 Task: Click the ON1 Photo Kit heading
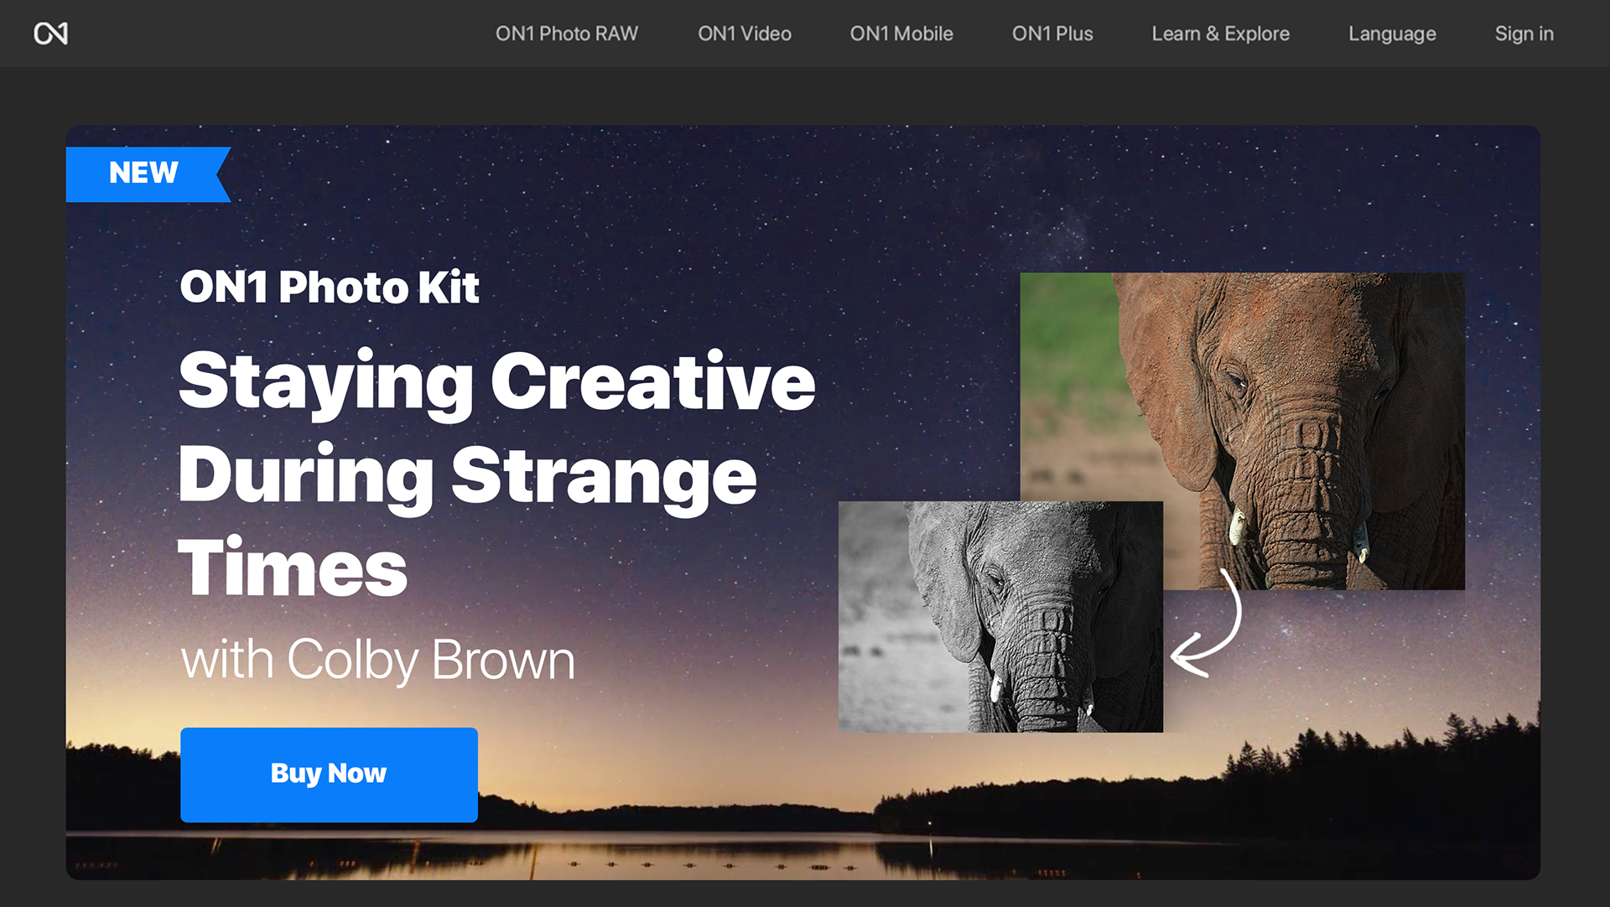[329, 288]
